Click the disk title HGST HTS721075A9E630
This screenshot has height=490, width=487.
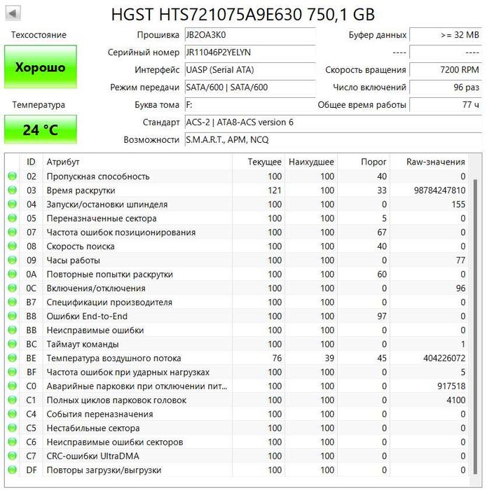[207, 15]
